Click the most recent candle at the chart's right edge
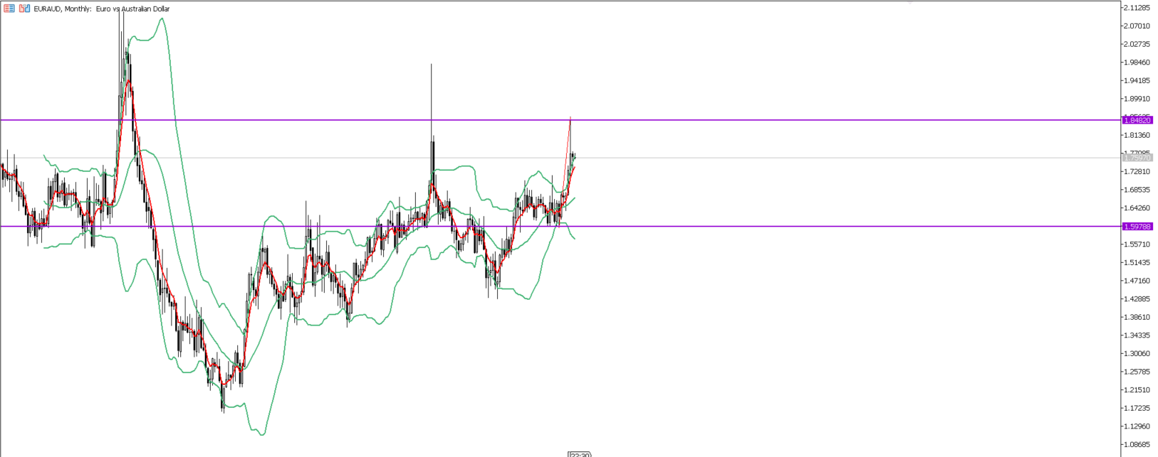This screenshot has height=457, width=1158. coord(574,157)
